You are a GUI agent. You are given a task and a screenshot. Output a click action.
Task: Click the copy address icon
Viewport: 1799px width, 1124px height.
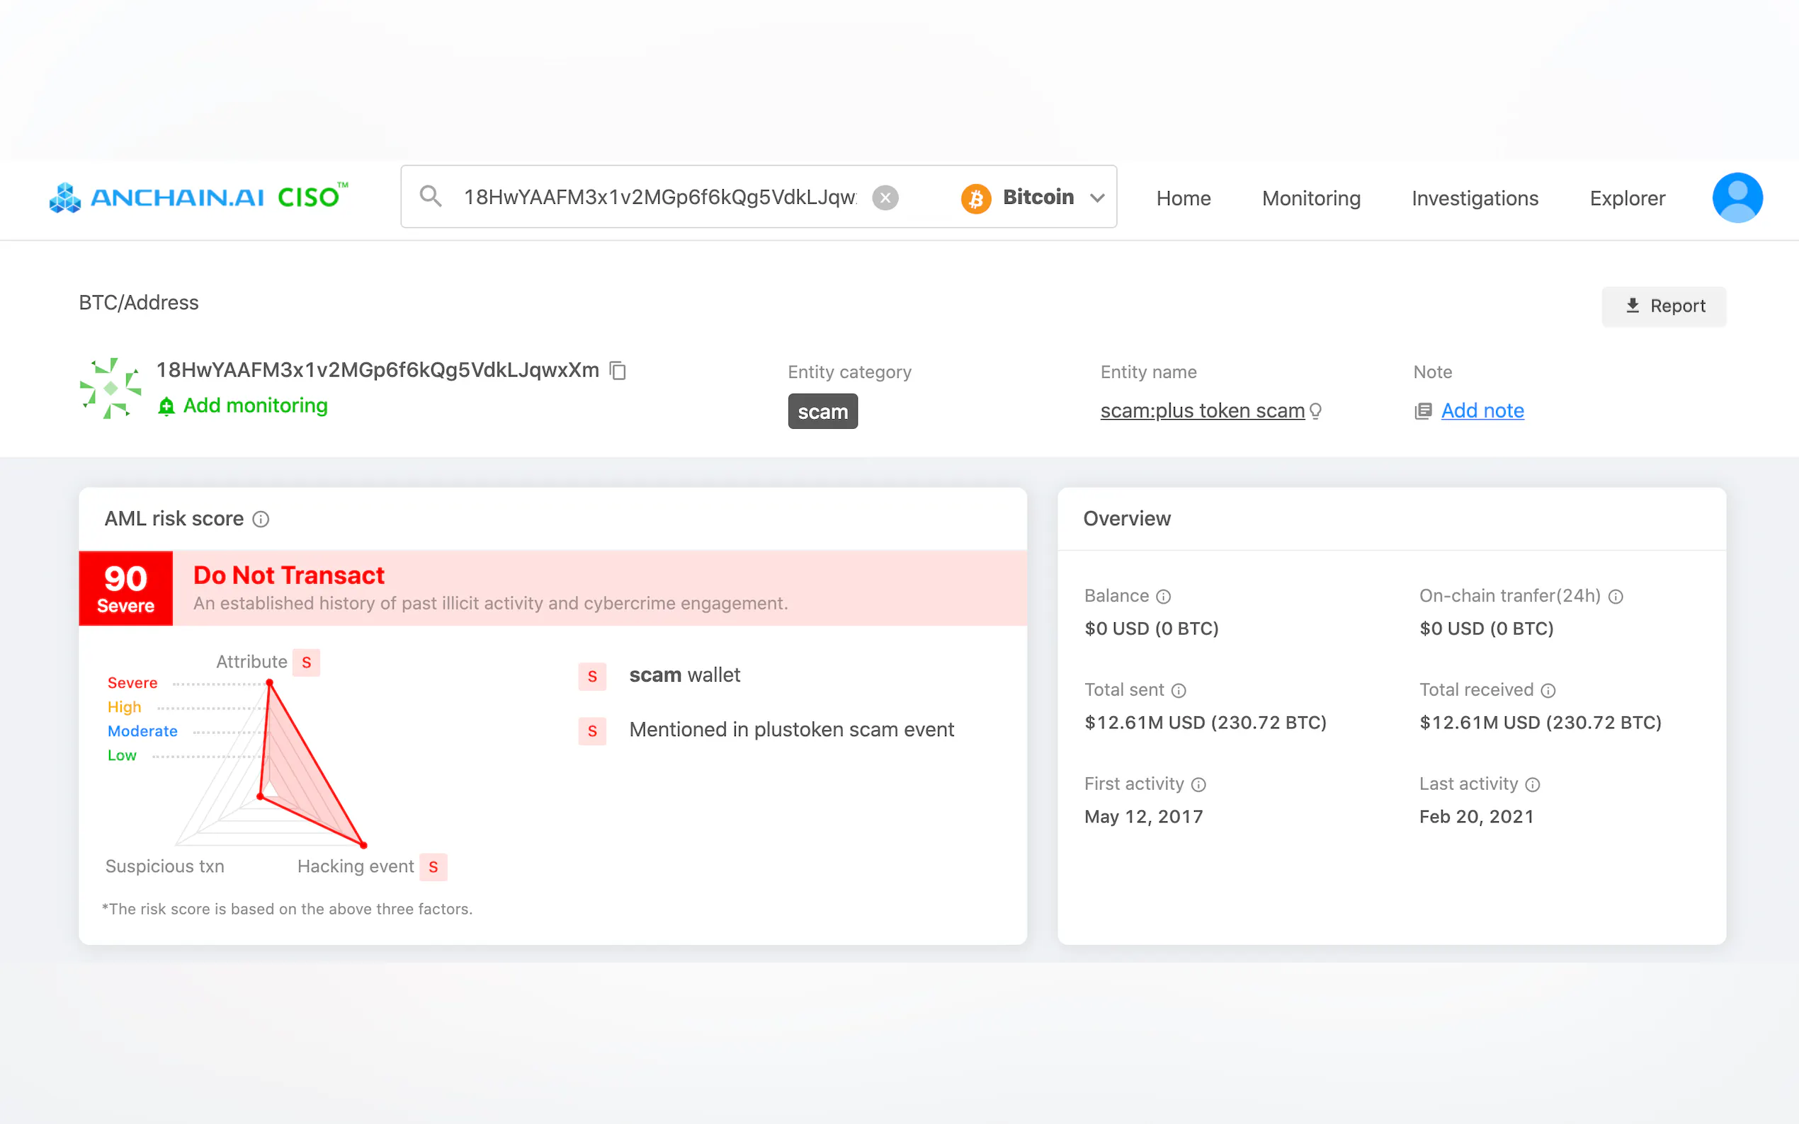[x=618, y=370]
